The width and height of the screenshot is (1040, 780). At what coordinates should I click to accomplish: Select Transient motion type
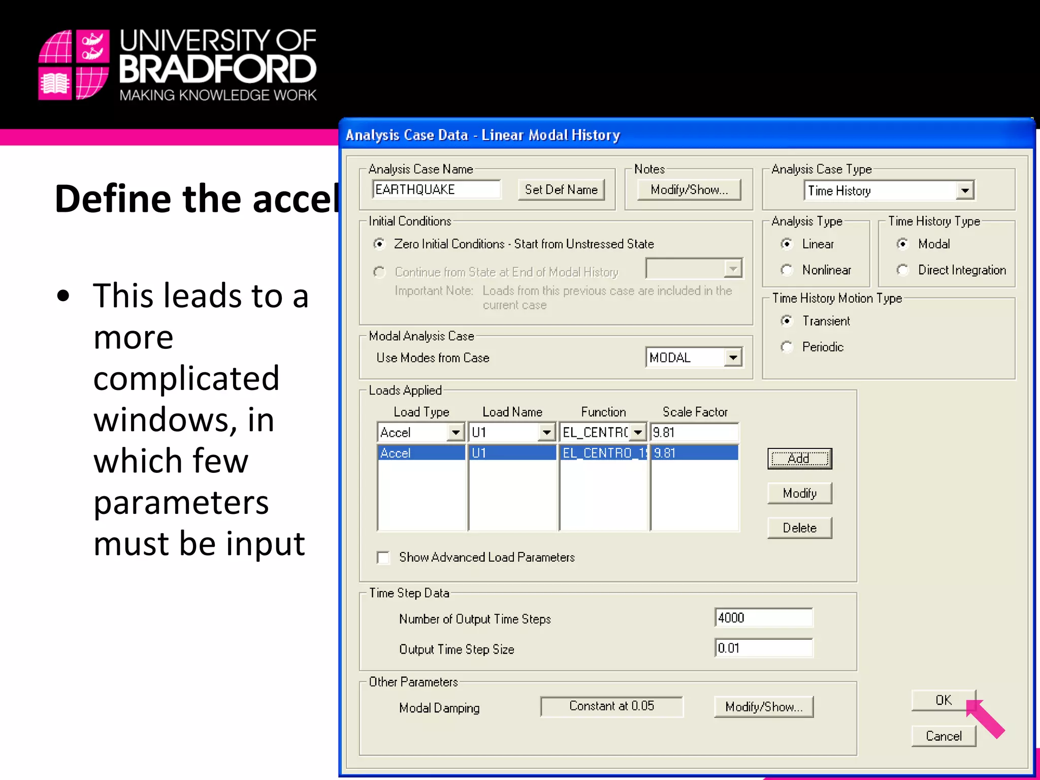point(787,321)
